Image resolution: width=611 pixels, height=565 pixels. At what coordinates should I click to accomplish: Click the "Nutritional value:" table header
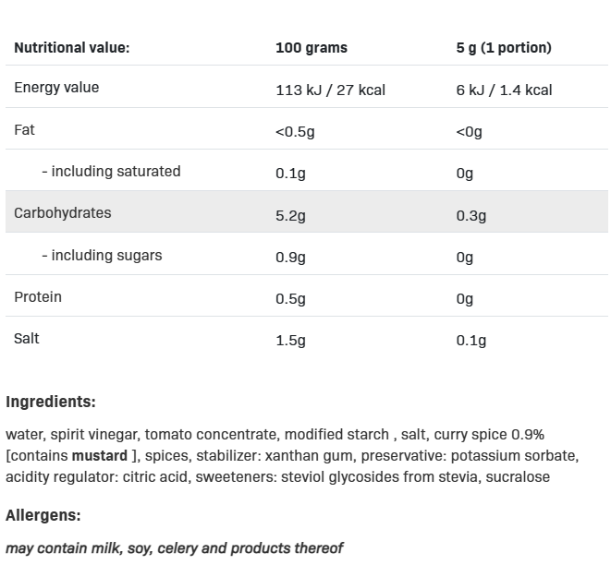click(x=72, y=48)
